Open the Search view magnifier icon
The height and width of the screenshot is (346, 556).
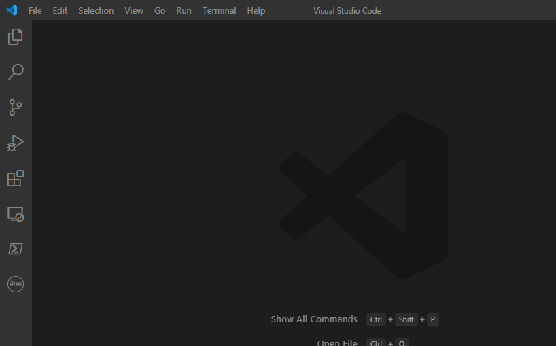pyautogui.click(x=16, y=72)
